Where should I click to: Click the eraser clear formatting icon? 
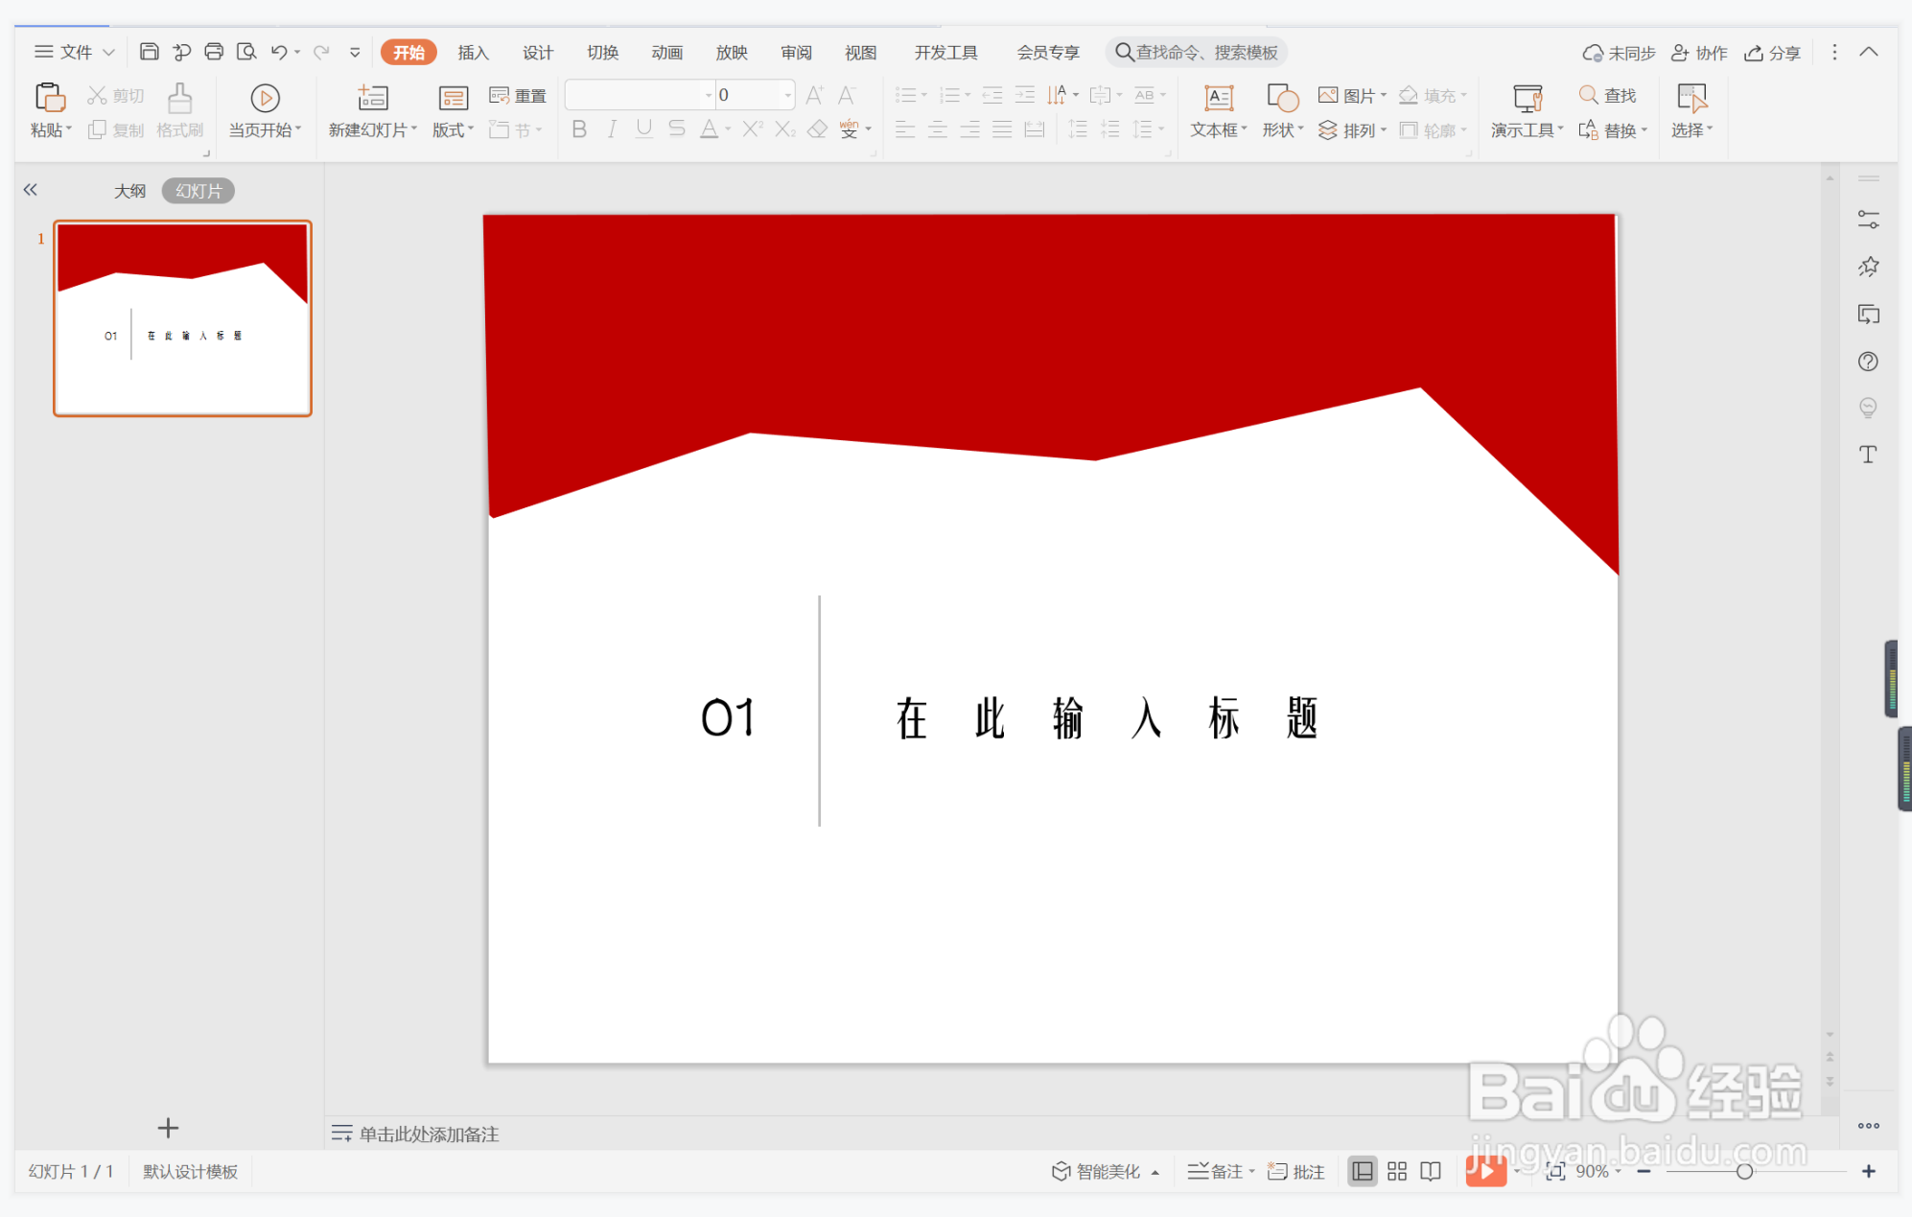pos(817,129)
